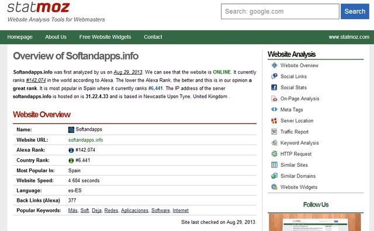Open the Traffic Report sidebar link
374x231 pixels.
coord(295,132)
